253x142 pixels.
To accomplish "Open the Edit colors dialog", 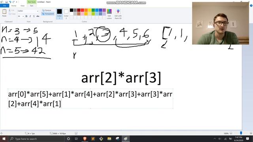I will point(109,14).
